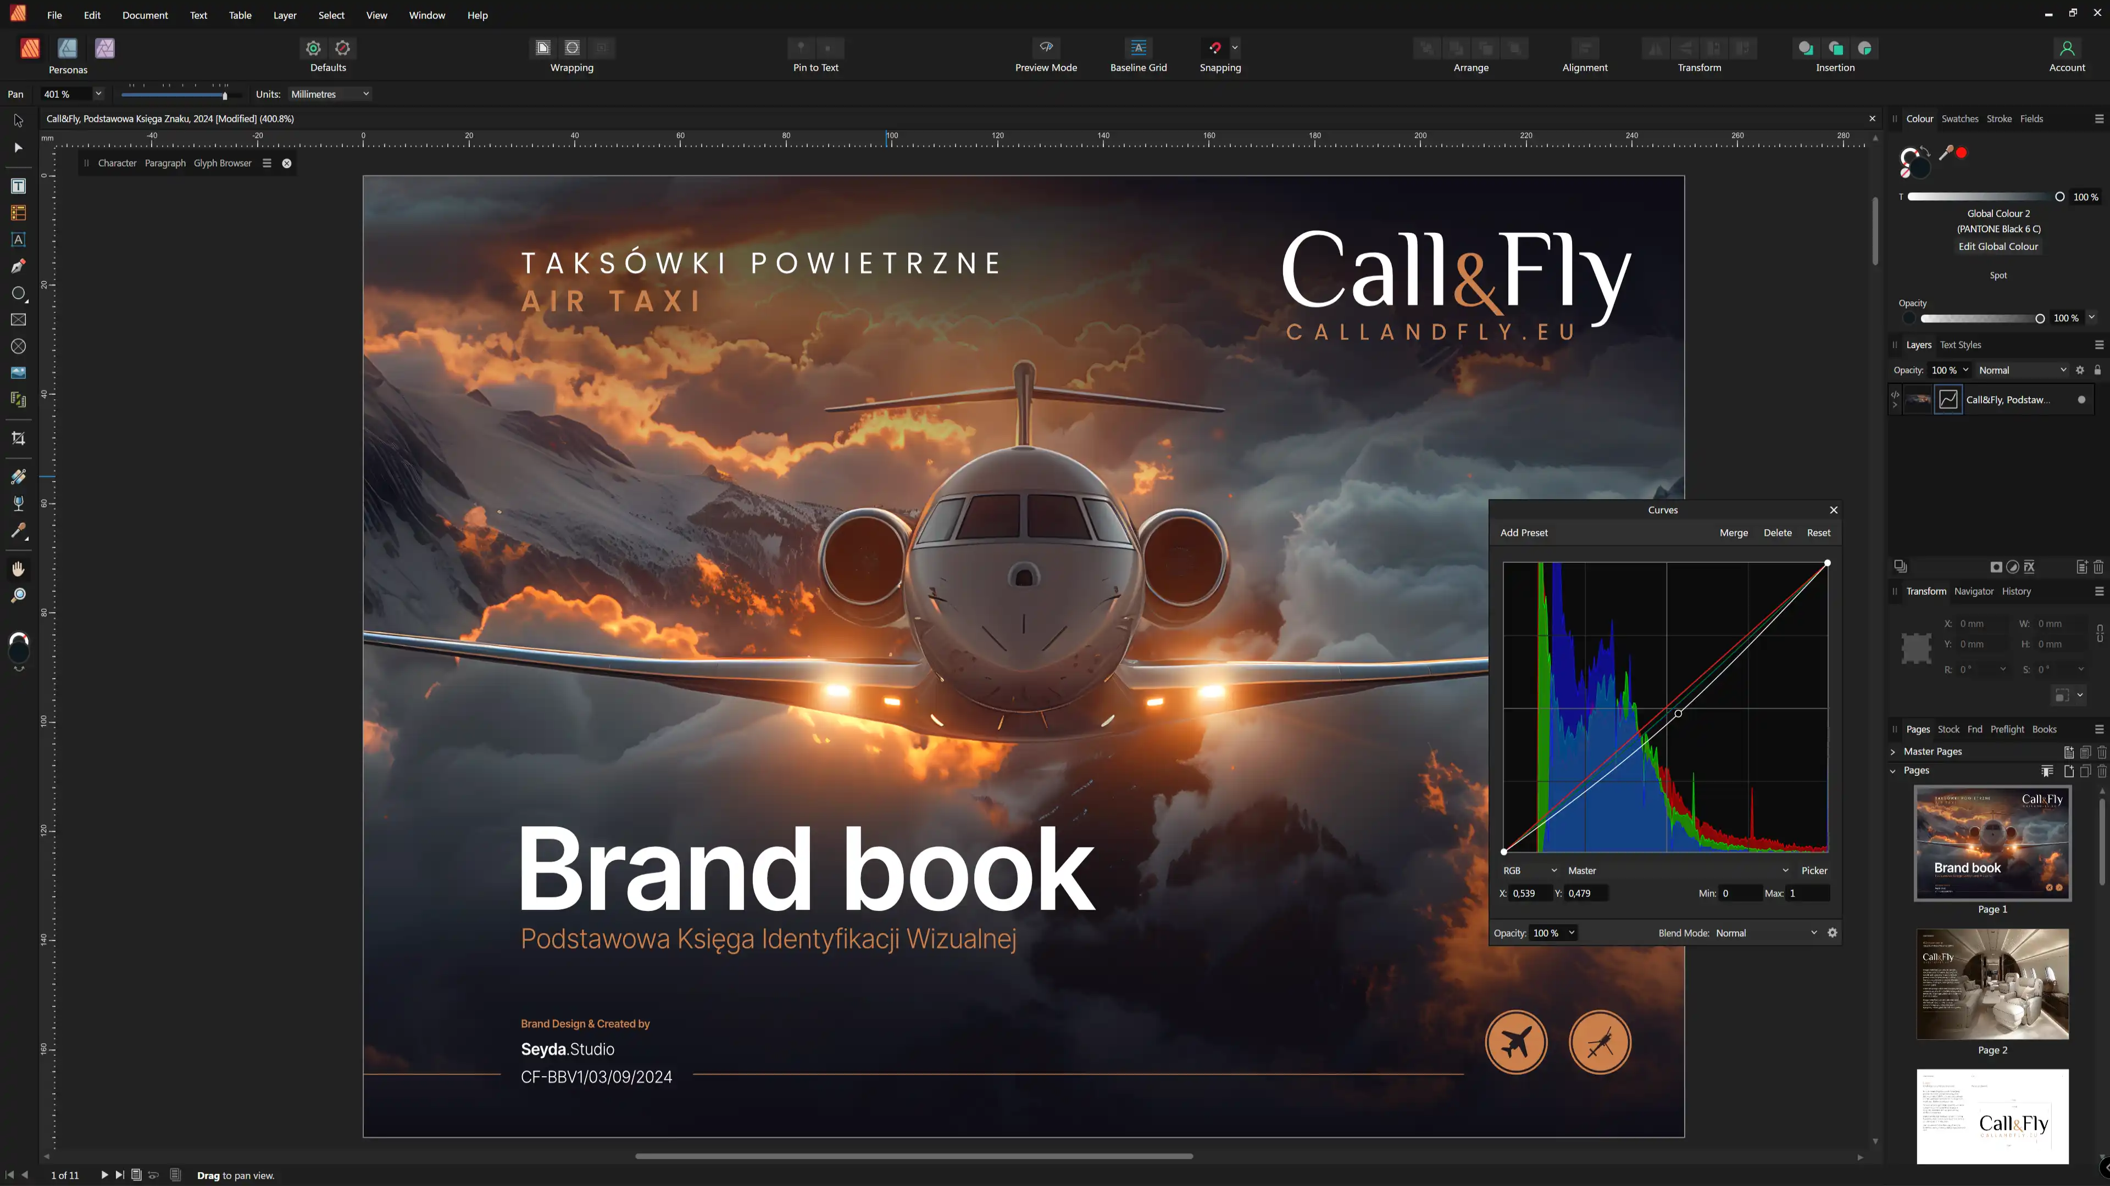This screenshot has width=2110, height=1186.
Task: Open the Units Millimetres dropdown
Action: (329, 94)
